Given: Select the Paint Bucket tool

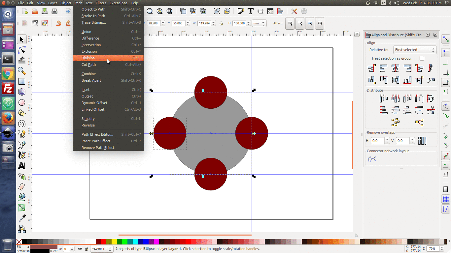Looking at the screenshot, I should point(22,197).
